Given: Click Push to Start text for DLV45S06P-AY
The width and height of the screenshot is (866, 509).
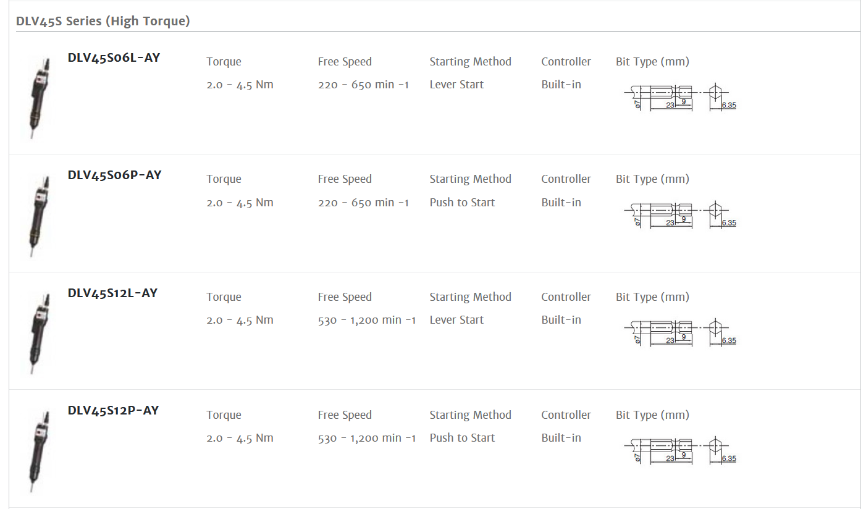Looking at the screenshot, I should (462, 203).
